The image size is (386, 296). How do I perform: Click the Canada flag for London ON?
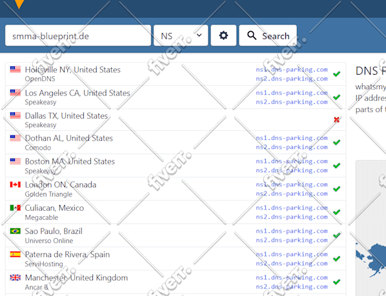click(x=15, y=184)
